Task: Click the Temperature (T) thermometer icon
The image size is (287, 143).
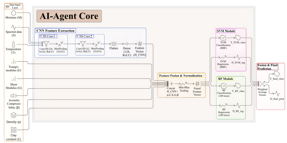Action: point(13,44)
